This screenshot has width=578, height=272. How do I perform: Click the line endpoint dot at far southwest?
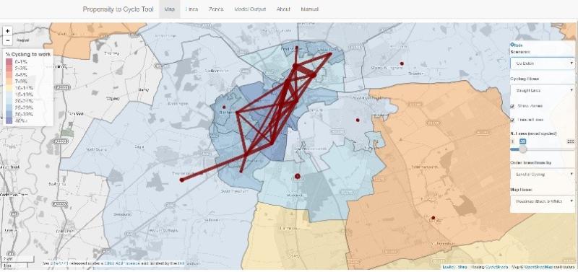pos(181,180)
